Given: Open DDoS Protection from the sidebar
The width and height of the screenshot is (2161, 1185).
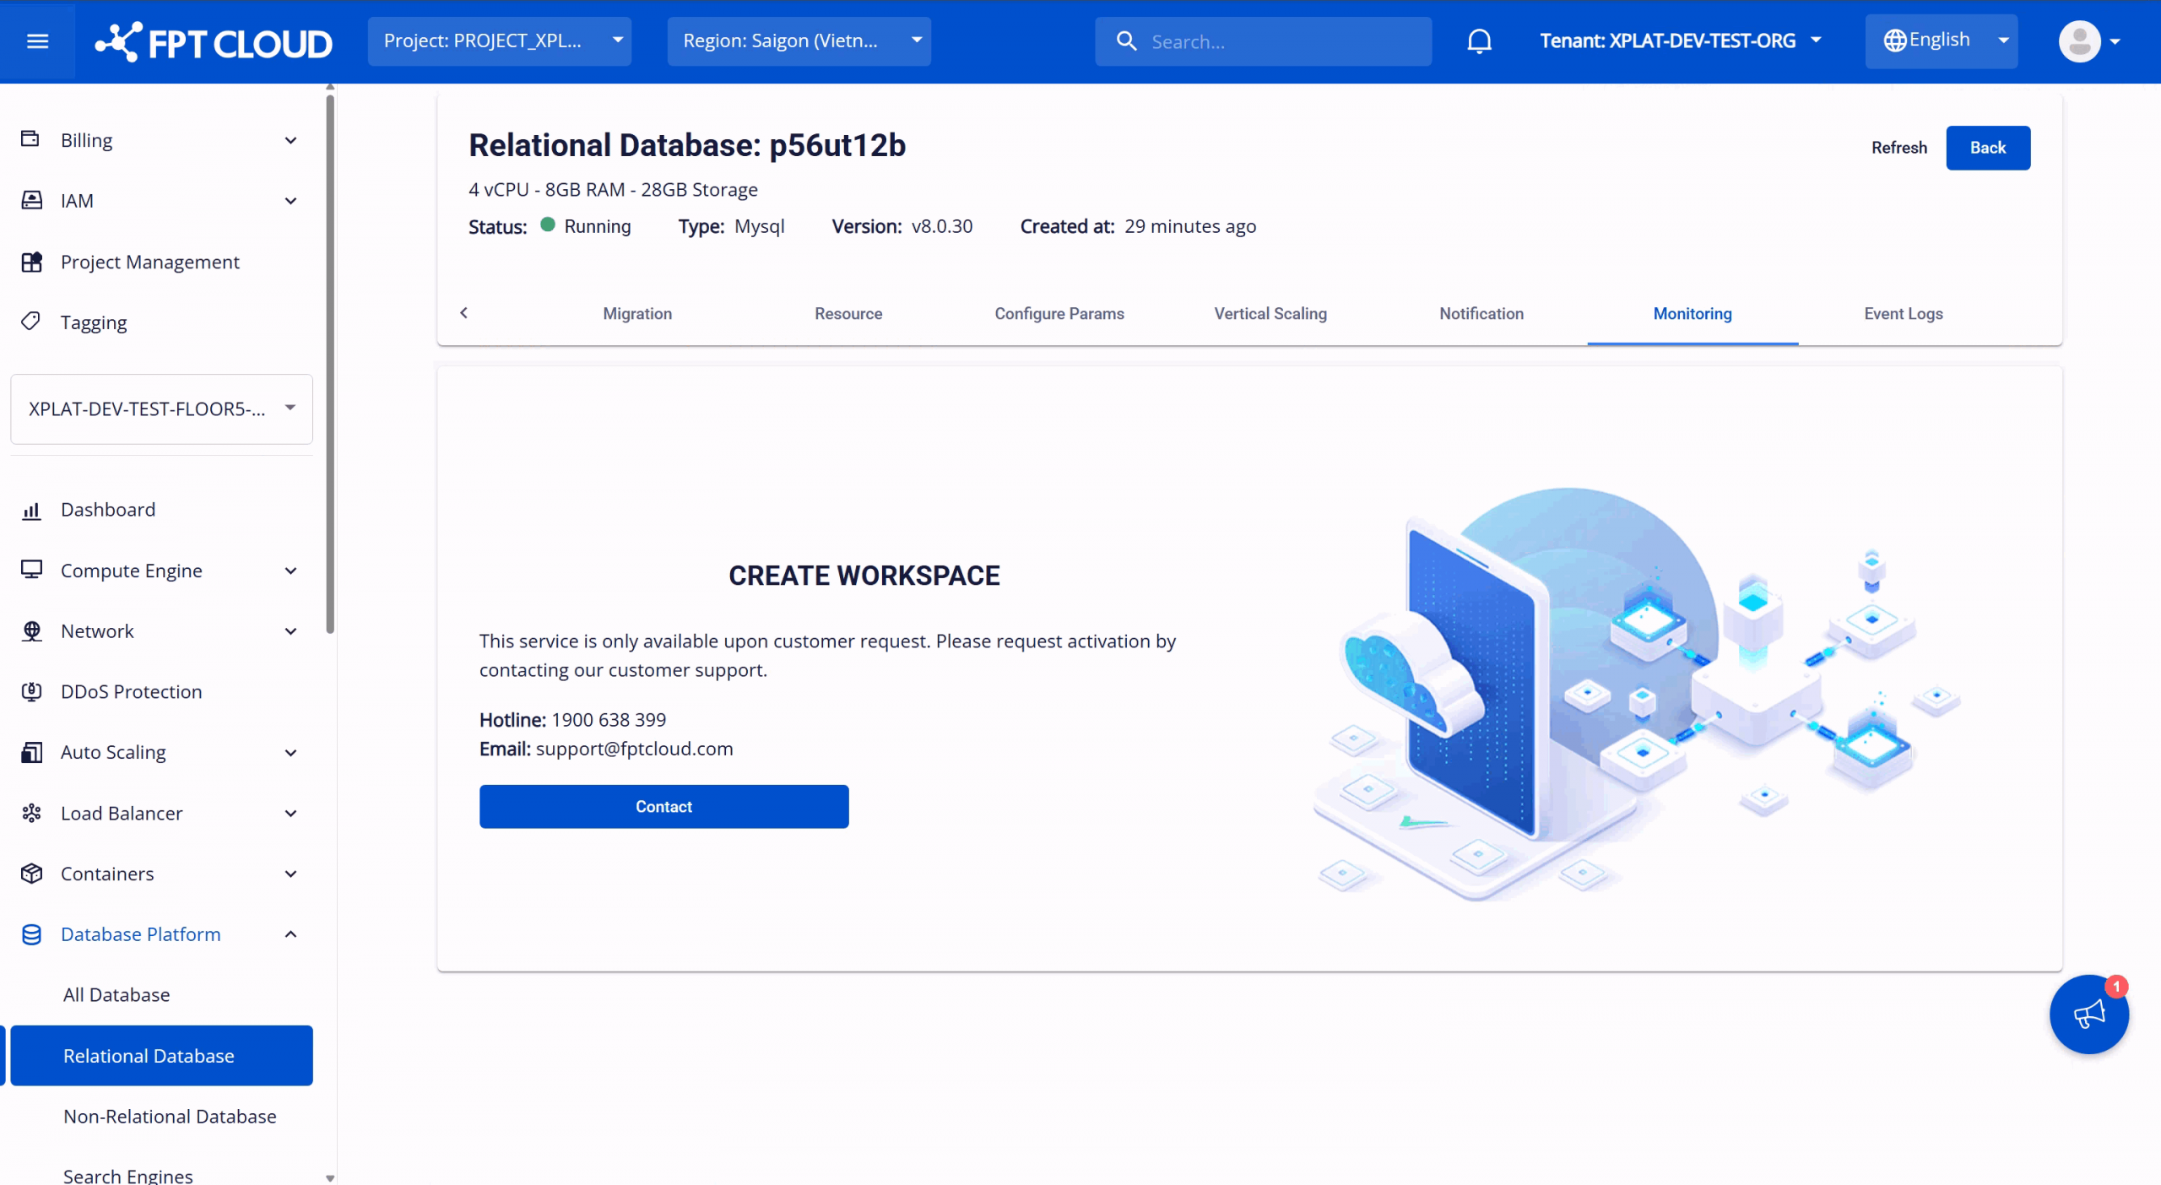Looking at the screenshot, I should [x=131, y=691].
